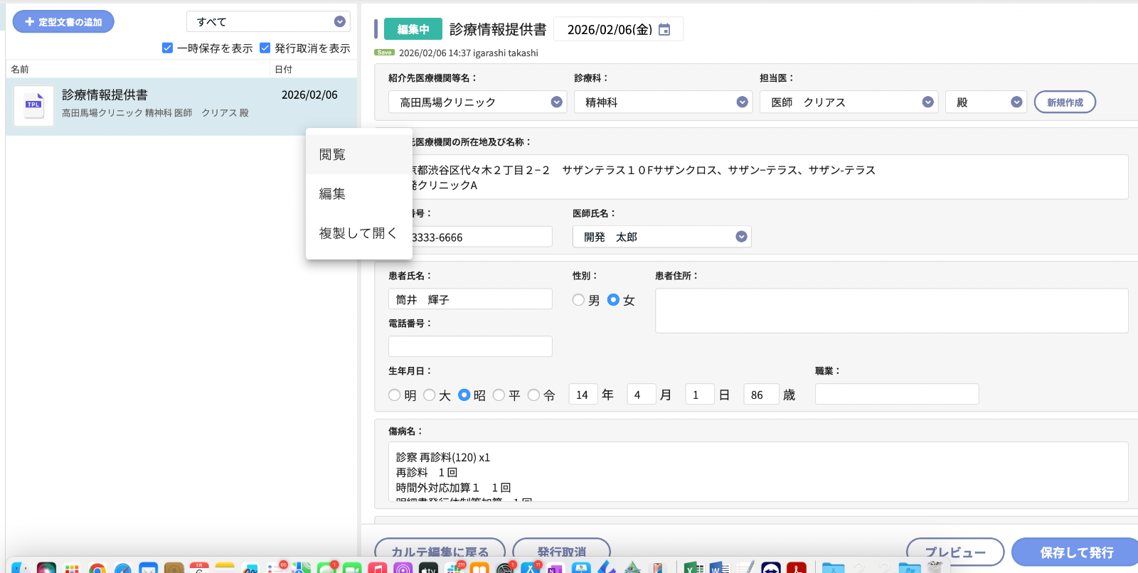Screen dimensions: 1138x573
Task: Select 女 gender radio button
Action: (x=613, y=300)
